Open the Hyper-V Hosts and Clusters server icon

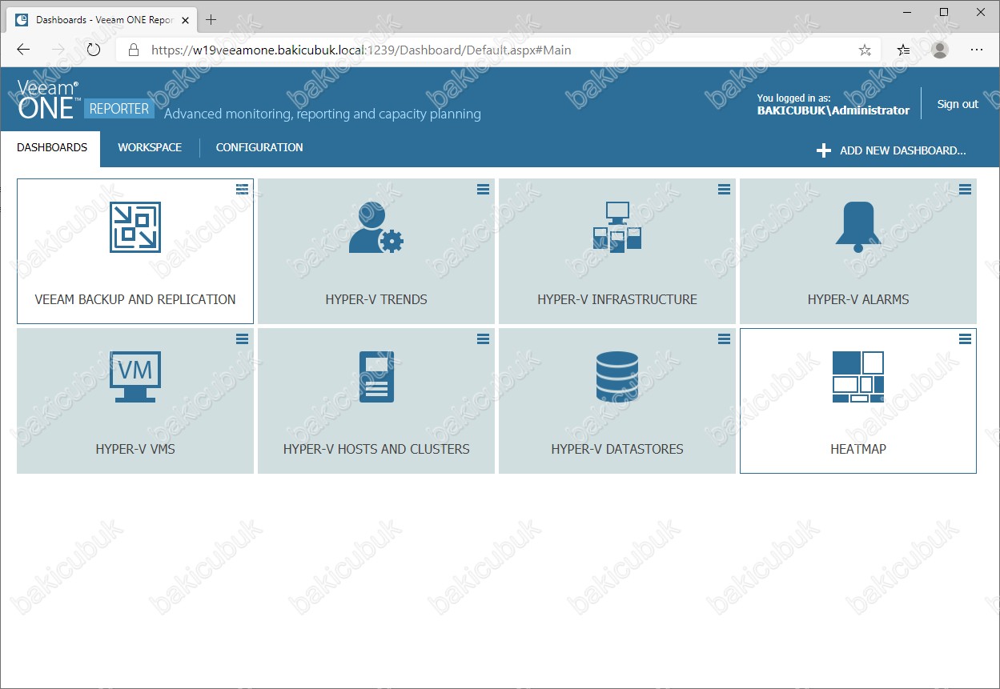tap(376, 377)
